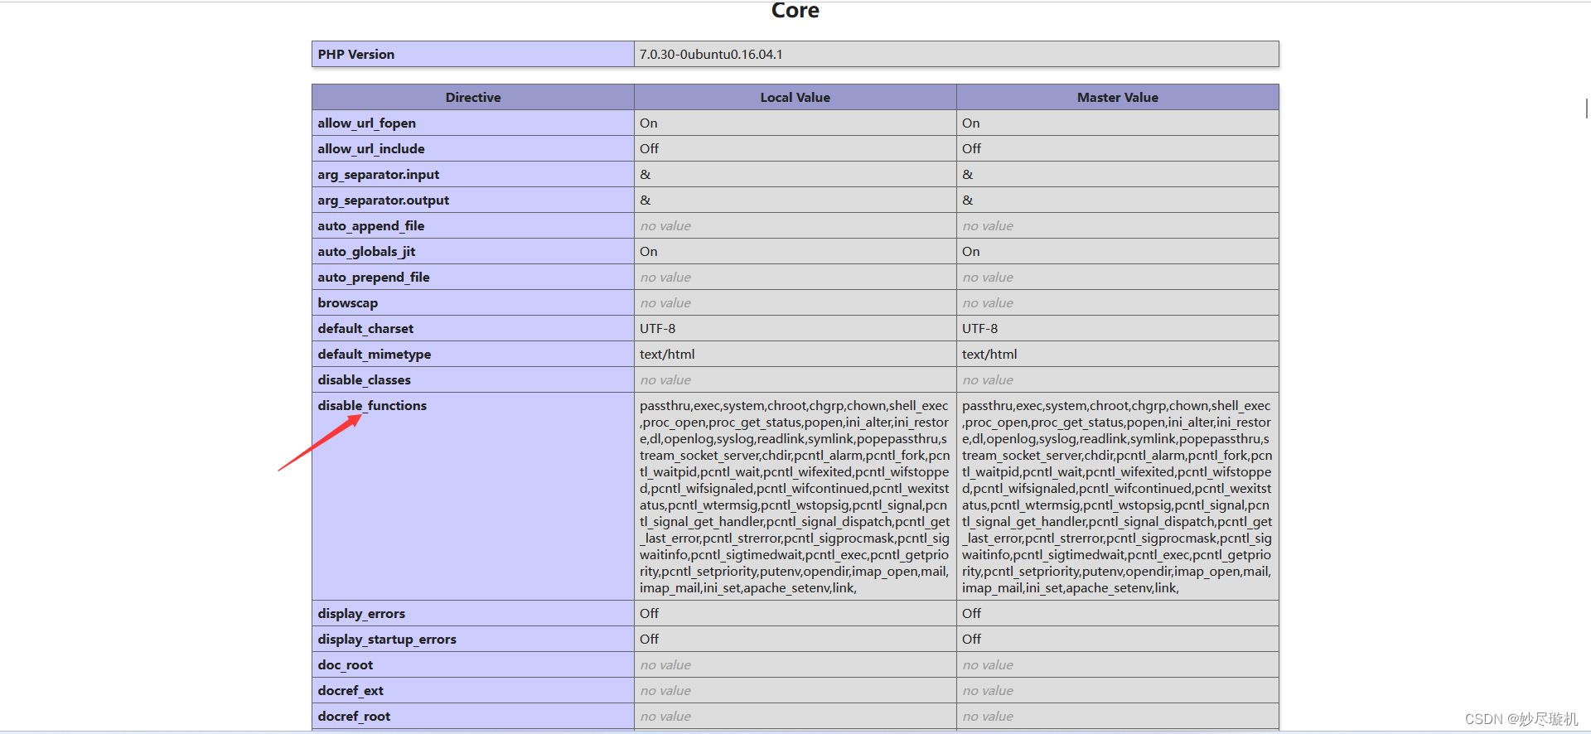This screenshot has width=1591, height=734.
Task: Click doc_root local no value cell
Action: coord(795,664)
